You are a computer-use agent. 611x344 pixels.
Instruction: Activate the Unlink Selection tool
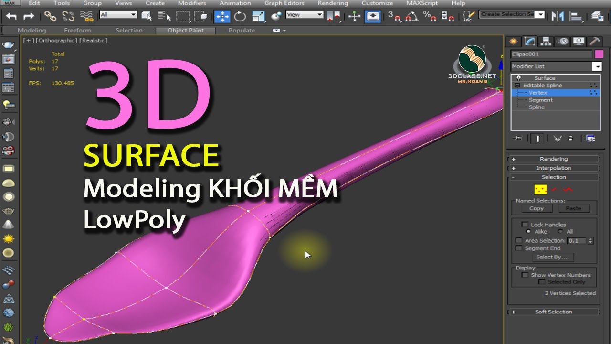[68, 16]
